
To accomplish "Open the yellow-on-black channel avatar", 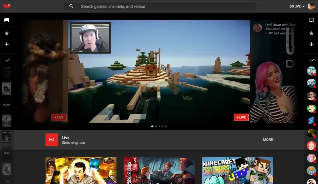I will point(311,133).
